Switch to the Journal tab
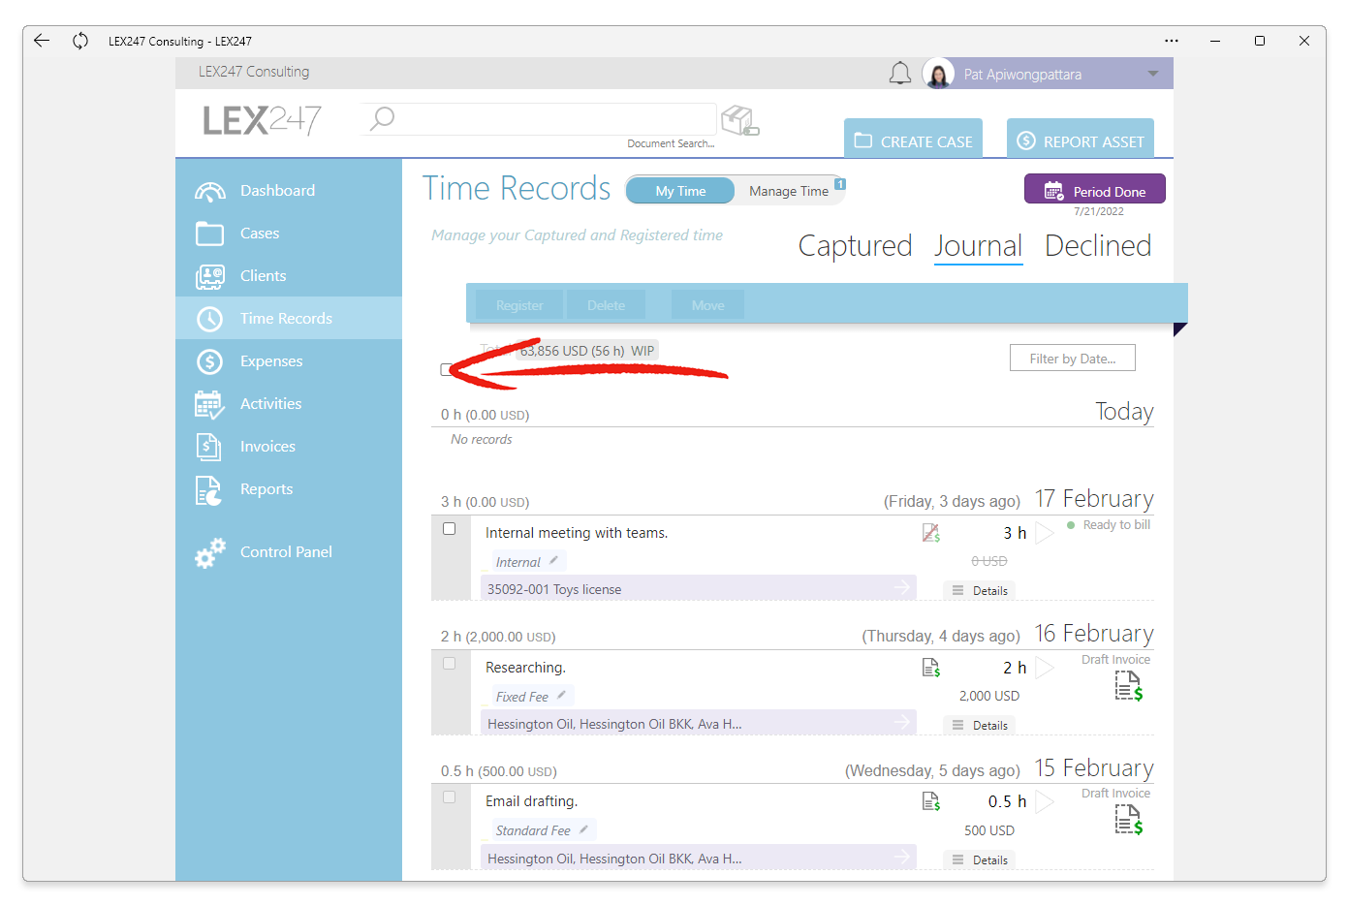Viewport: 1348px width, 906px height. pos(978,246)
